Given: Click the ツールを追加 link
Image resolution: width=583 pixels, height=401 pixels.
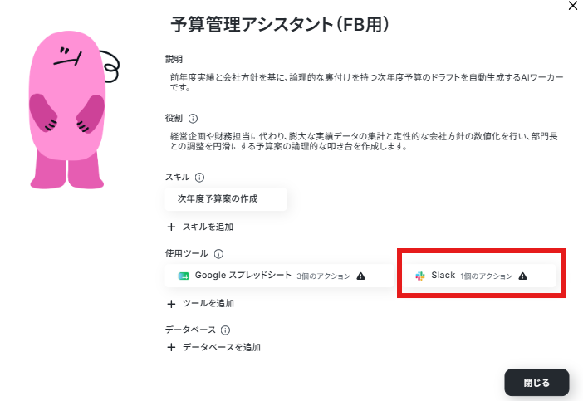Looking at the screenshot, I should tap(208, 304).
